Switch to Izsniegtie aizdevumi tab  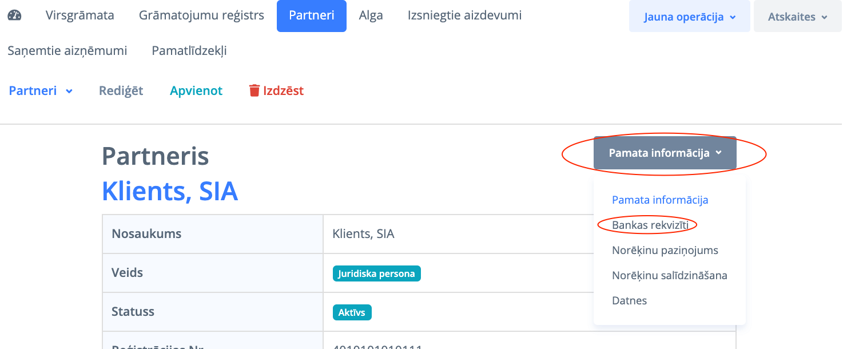[464, 15]
